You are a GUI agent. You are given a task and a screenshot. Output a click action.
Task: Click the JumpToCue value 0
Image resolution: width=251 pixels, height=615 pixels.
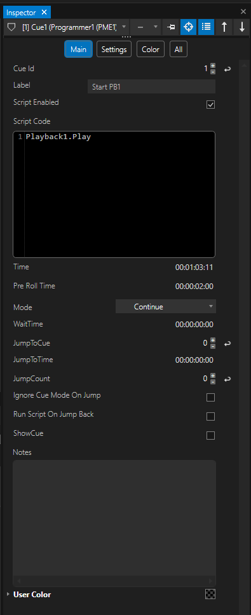pyautogui.click(x=205, y=343)
